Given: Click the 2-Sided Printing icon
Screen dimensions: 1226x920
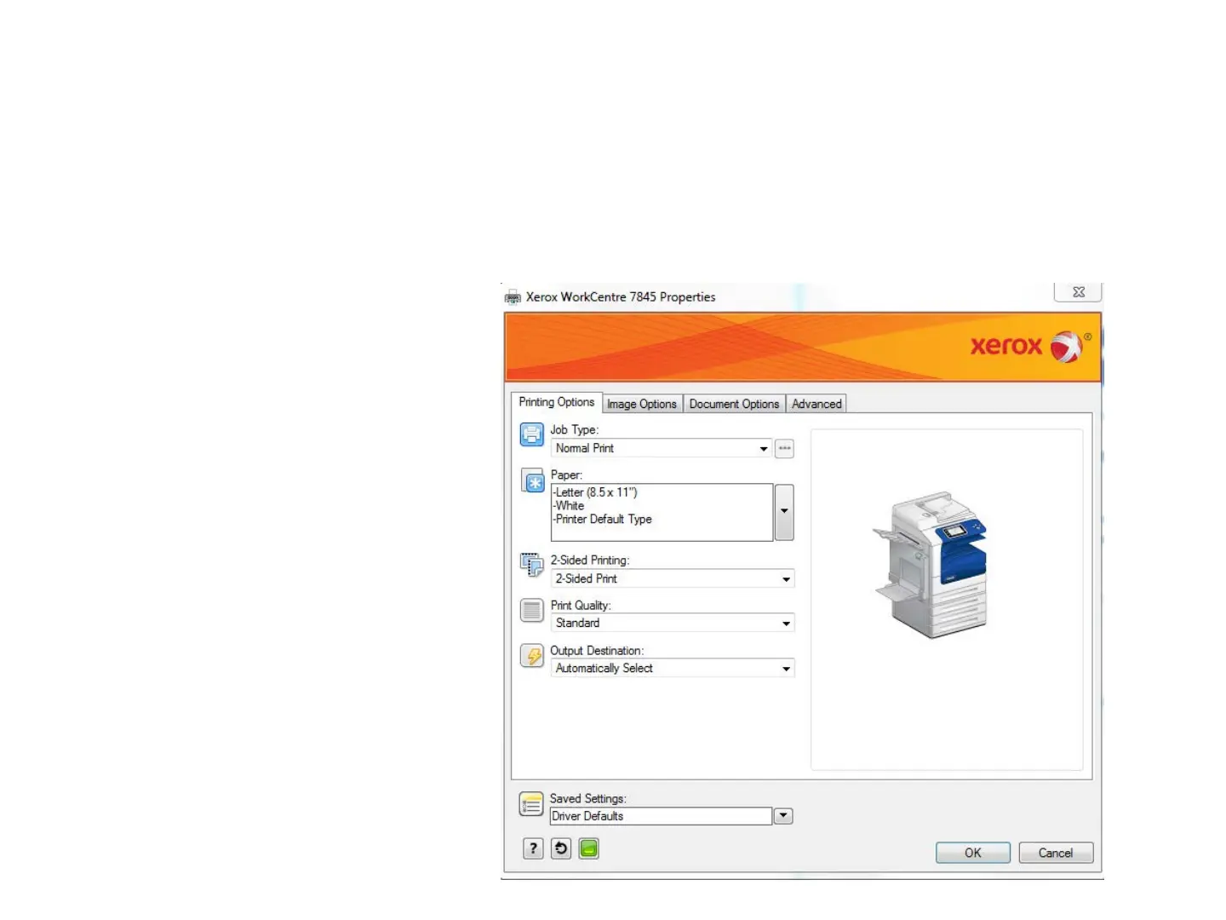Looking at the screenshot, I should coord(531,564).
